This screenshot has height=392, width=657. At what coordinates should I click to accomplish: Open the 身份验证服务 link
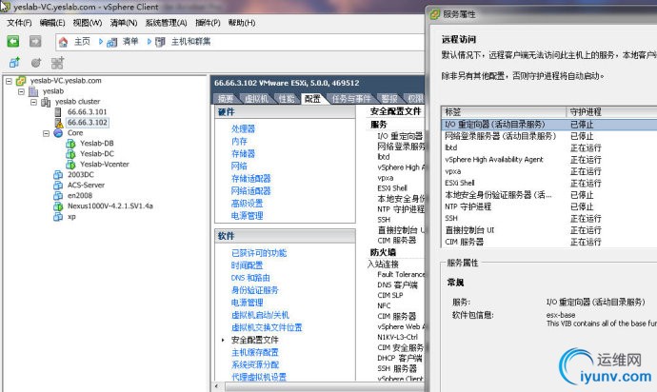pyautogui.click(x=255, y=290)
